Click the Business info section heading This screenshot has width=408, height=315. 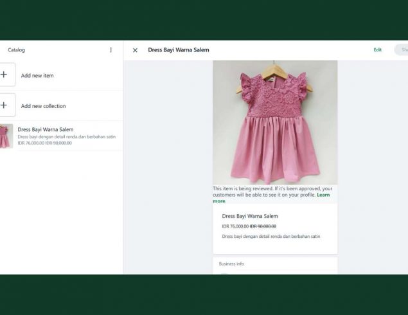click(231, 264)
